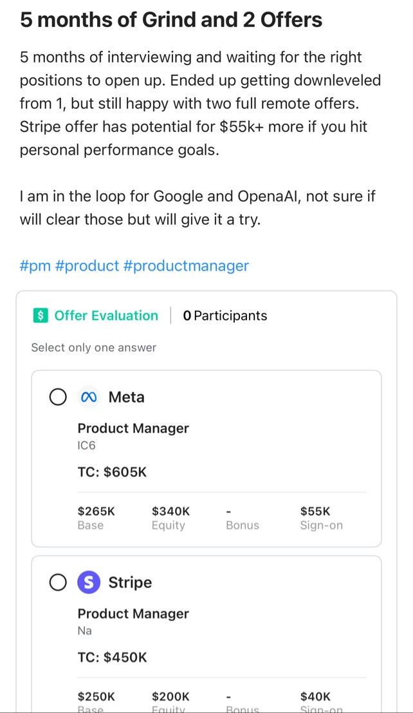The width and height of the screenshot is (413, 713).
Task: Click the green Offer Evaluation dollar icon
Action: coord(41,316)
